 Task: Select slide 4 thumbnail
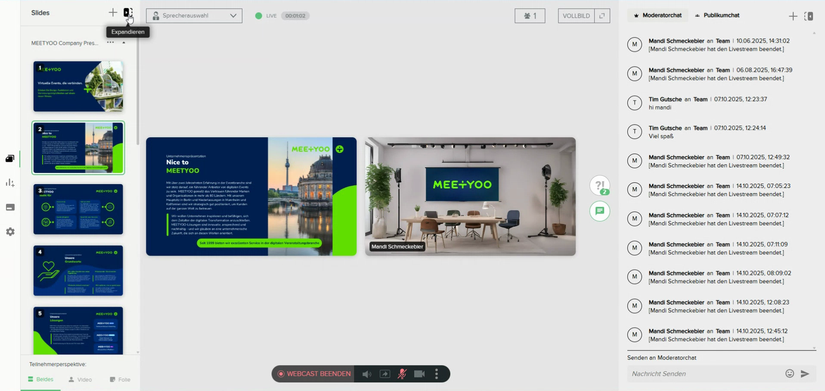coord(78,271)
